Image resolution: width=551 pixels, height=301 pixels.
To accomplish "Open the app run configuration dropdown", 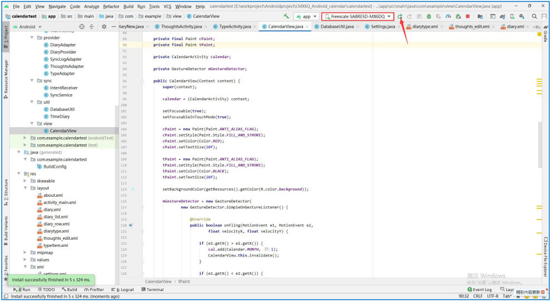I will coord(307,16).
